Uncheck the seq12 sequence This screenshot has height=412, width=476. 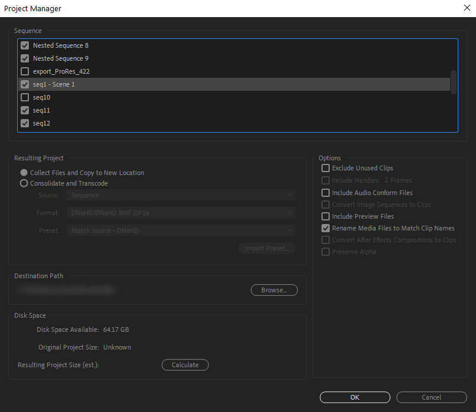25,123
